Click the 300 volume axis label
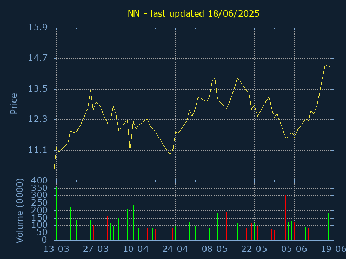Image resolution: width=346 pixels, height=259 pixels. (x=39, y=195)
